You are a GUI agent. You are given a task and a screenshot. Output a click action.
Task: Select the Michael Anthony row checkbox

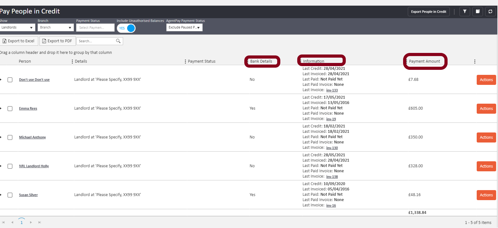click(10, 137)
